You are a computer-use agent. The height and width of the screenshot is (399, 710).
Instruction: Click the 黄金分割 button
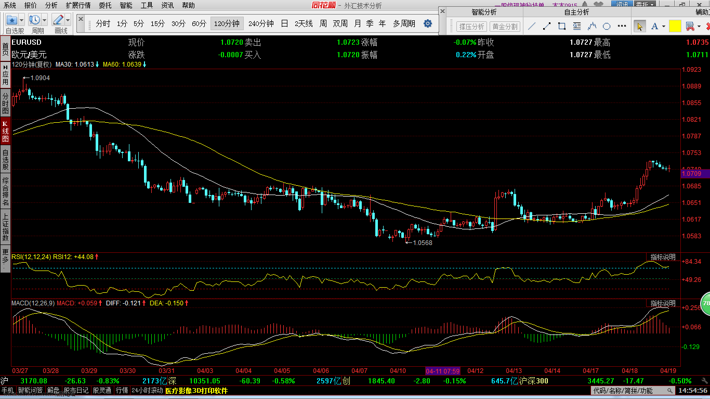pyautogui.click(x=505, y=26)
